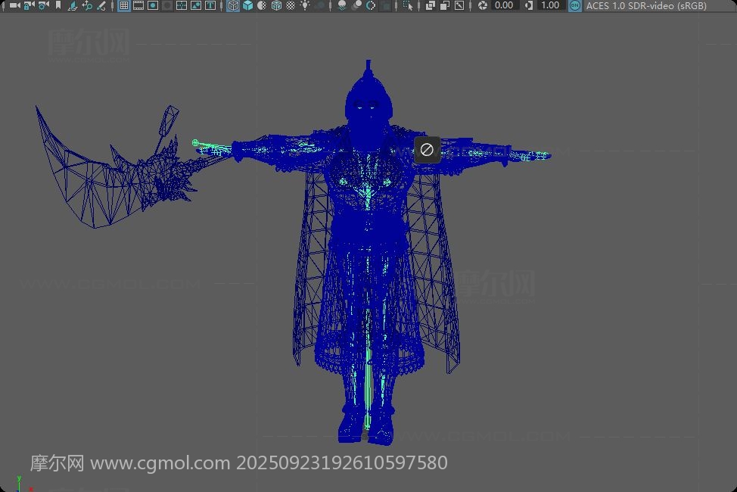Enable the Resolution Gate icon
The width and height of the screenshot is (737, 492).
153,5
